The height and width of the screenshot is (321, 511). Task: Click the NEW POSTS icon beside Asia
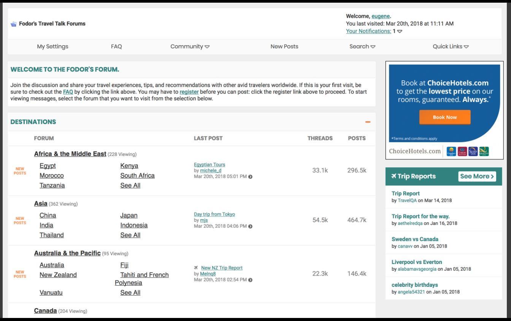pos(21,221)
